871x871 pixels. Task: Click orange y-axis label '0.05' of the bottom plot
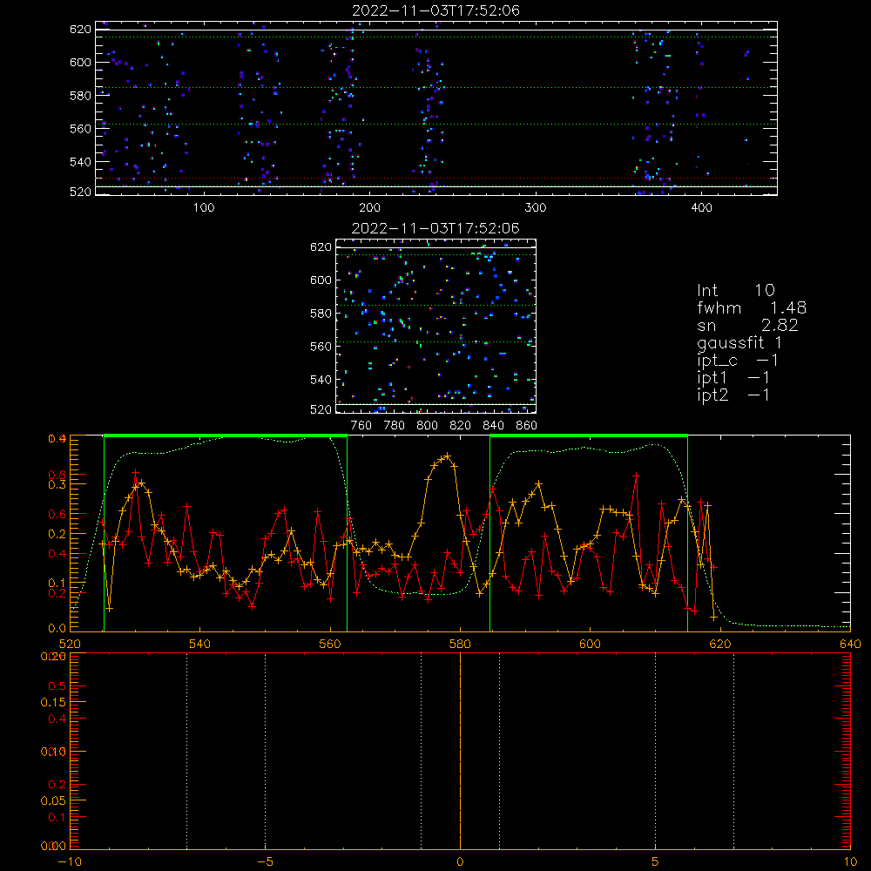point(54,800)
